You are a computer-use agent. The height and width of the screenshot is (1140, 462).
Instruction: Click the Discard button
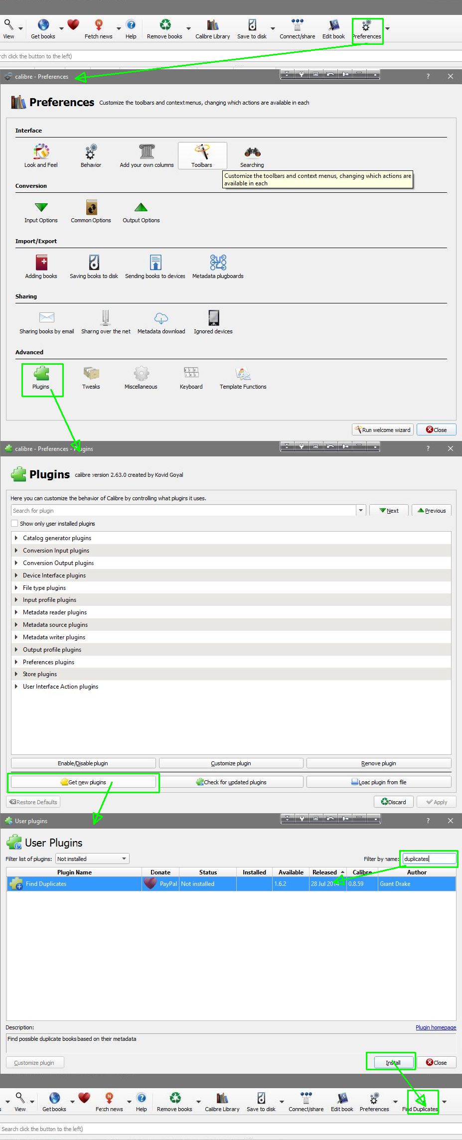click(394, 802)
